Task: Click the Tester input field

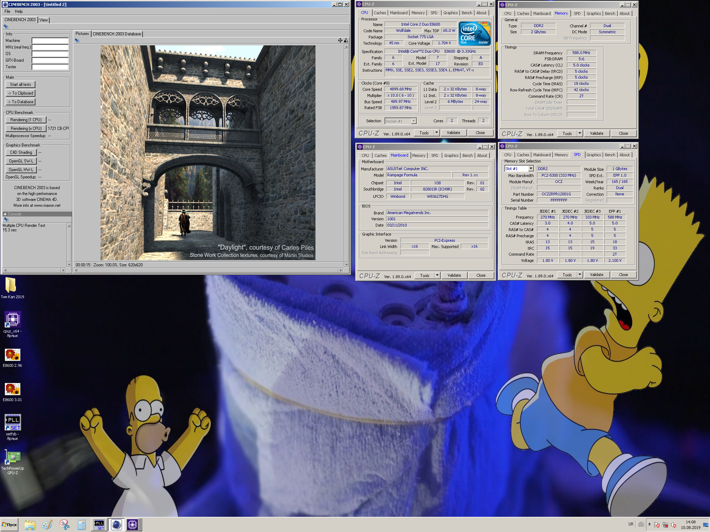Action: (x=50, y=67)
